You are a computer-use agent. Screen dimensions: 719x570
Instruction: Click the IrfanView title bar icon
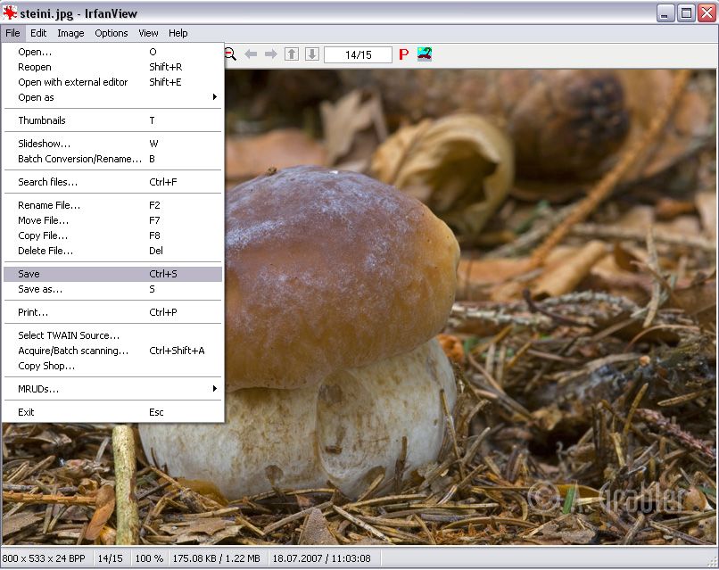pyautogui.click(x=10, y=12)
